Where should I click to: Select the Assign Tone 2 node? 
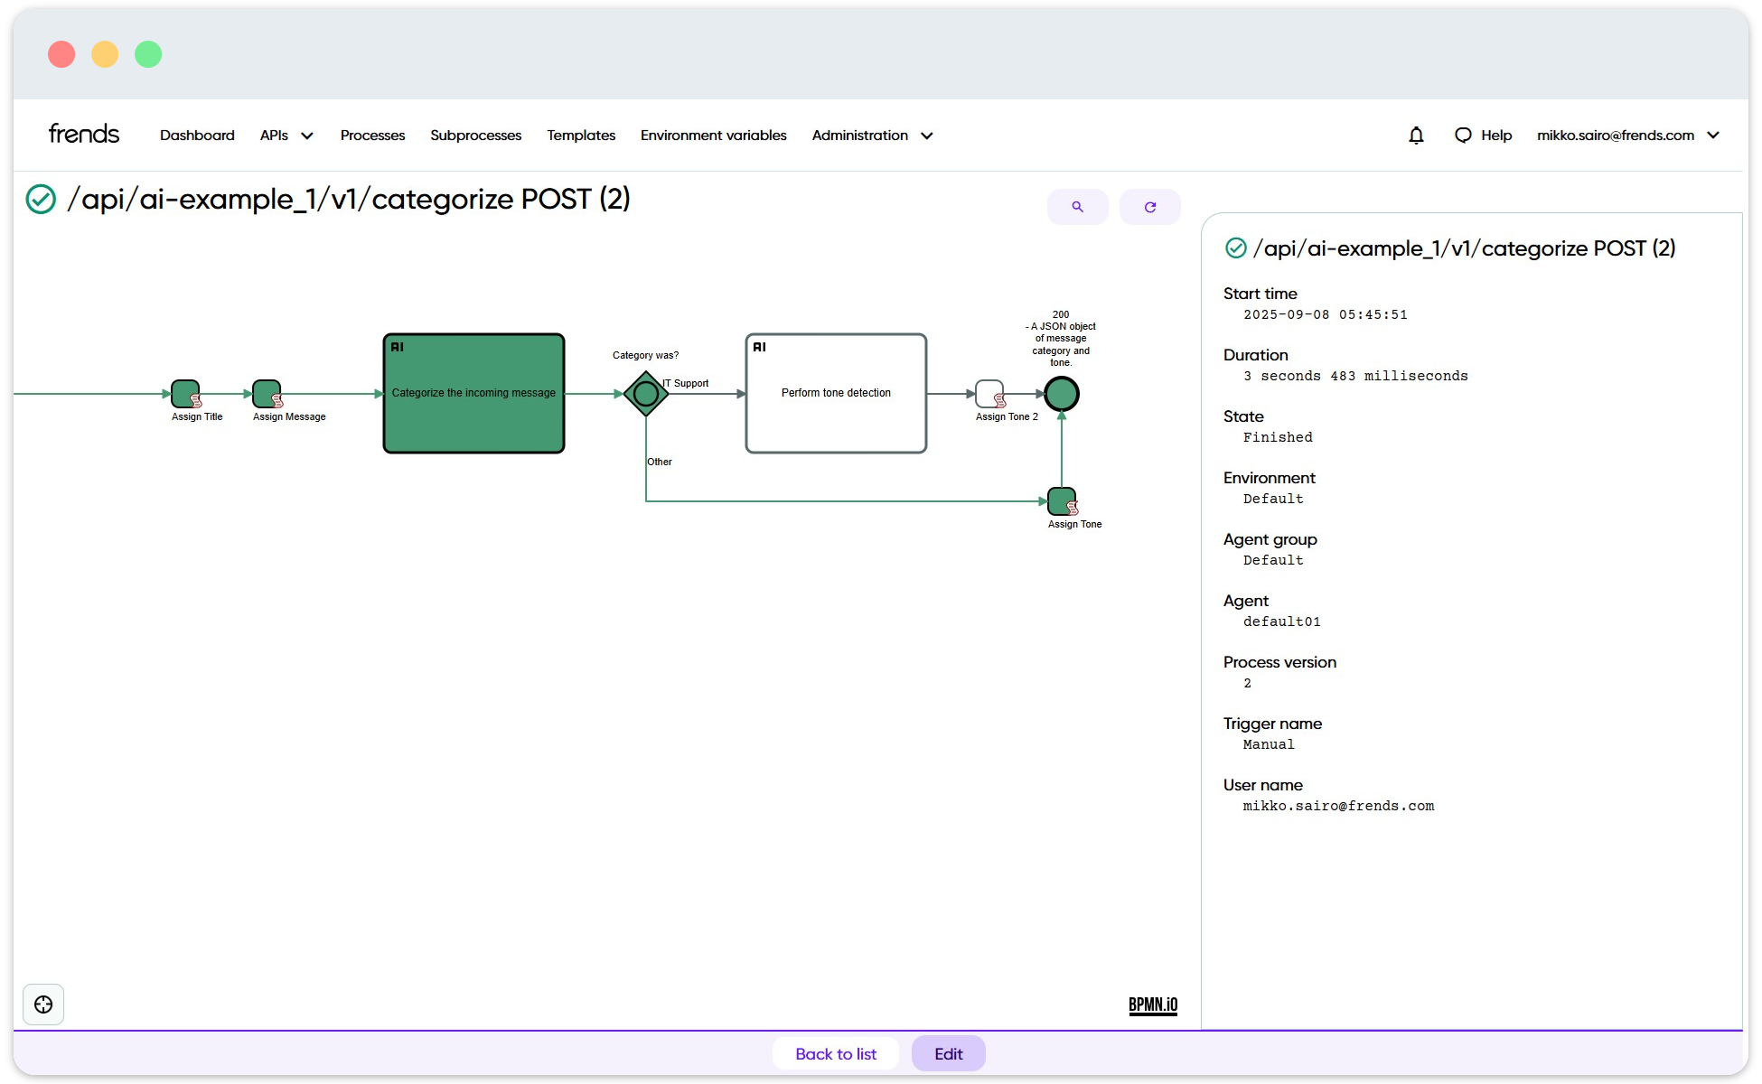click(x=989, y=394)
